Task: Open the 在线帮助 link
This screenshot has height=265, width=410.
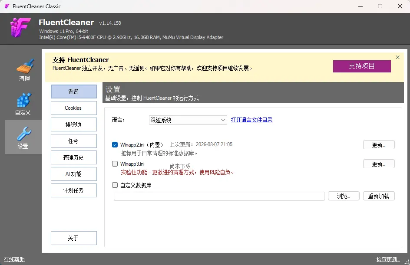Action: pyautogui.click(x=14, y=259)
